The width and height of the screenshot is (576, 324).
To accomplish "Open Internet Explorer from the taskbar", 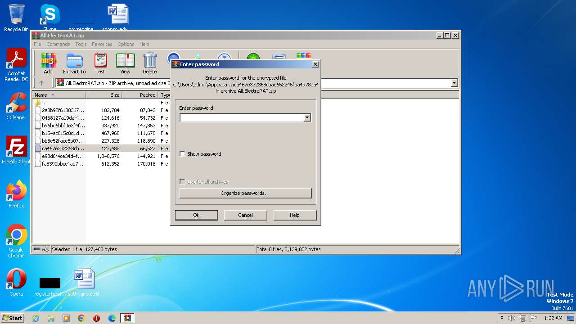I will click(36, 318).
